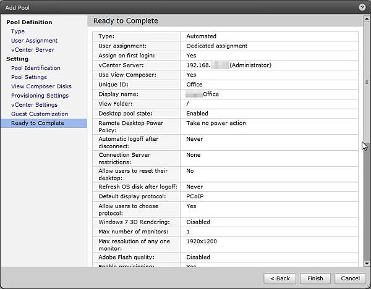Select the 'Enabled' desktop pool state value
The image size is (371, 289).
[197, 114]
